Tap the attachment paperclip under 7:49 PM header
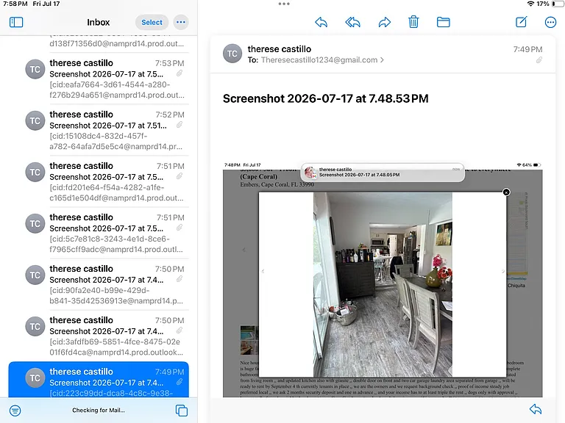Screen dimensions: 565x423 point(539,60)
